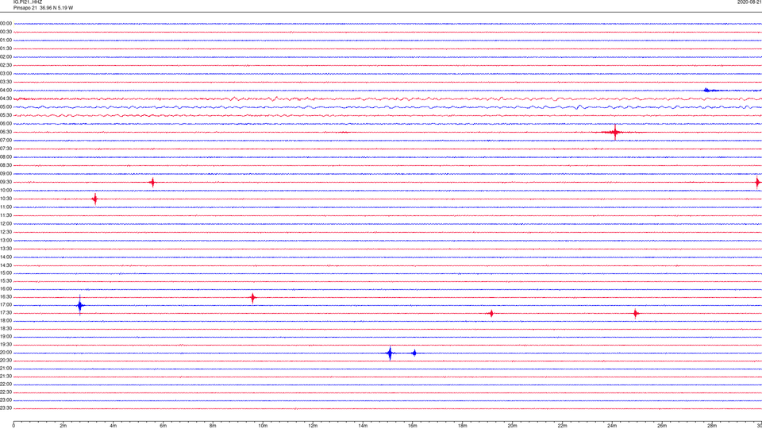Select the blue spike on the 17:00 trace
Image resolution: width=762 pixels, height=429 pixels.
(80, 305)
